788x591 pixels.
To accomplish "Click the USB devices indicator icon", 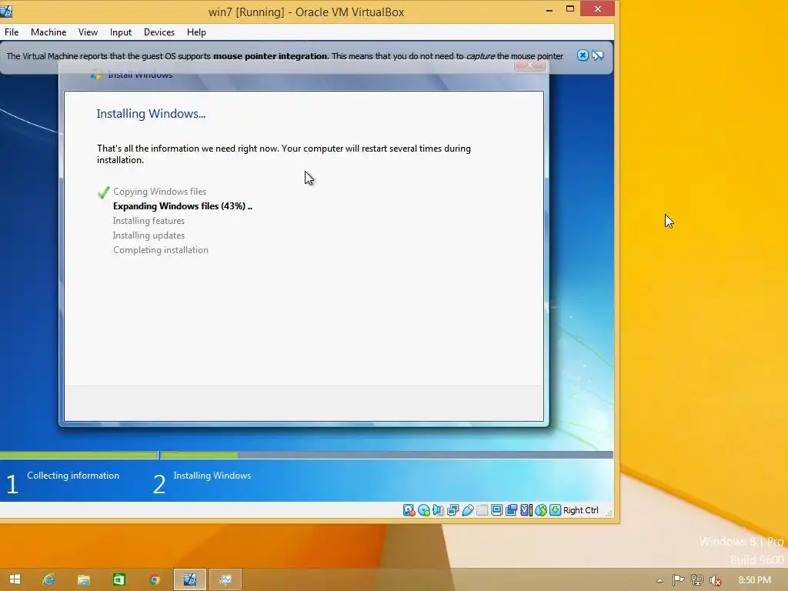I will coord(467,510).
